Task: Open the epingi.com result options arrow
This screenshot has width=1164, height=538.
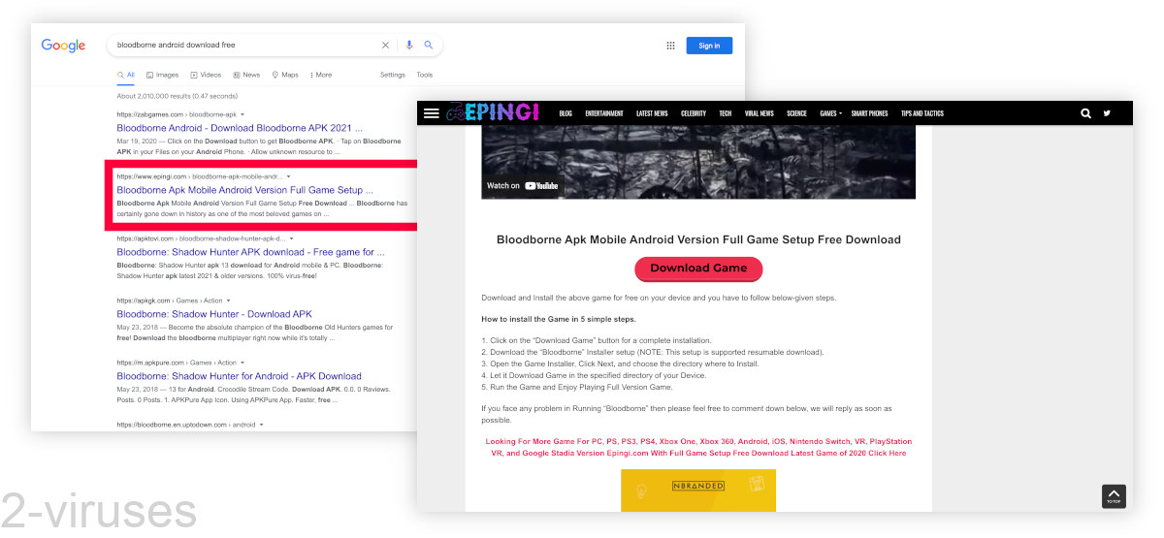Action: (288, 176)
